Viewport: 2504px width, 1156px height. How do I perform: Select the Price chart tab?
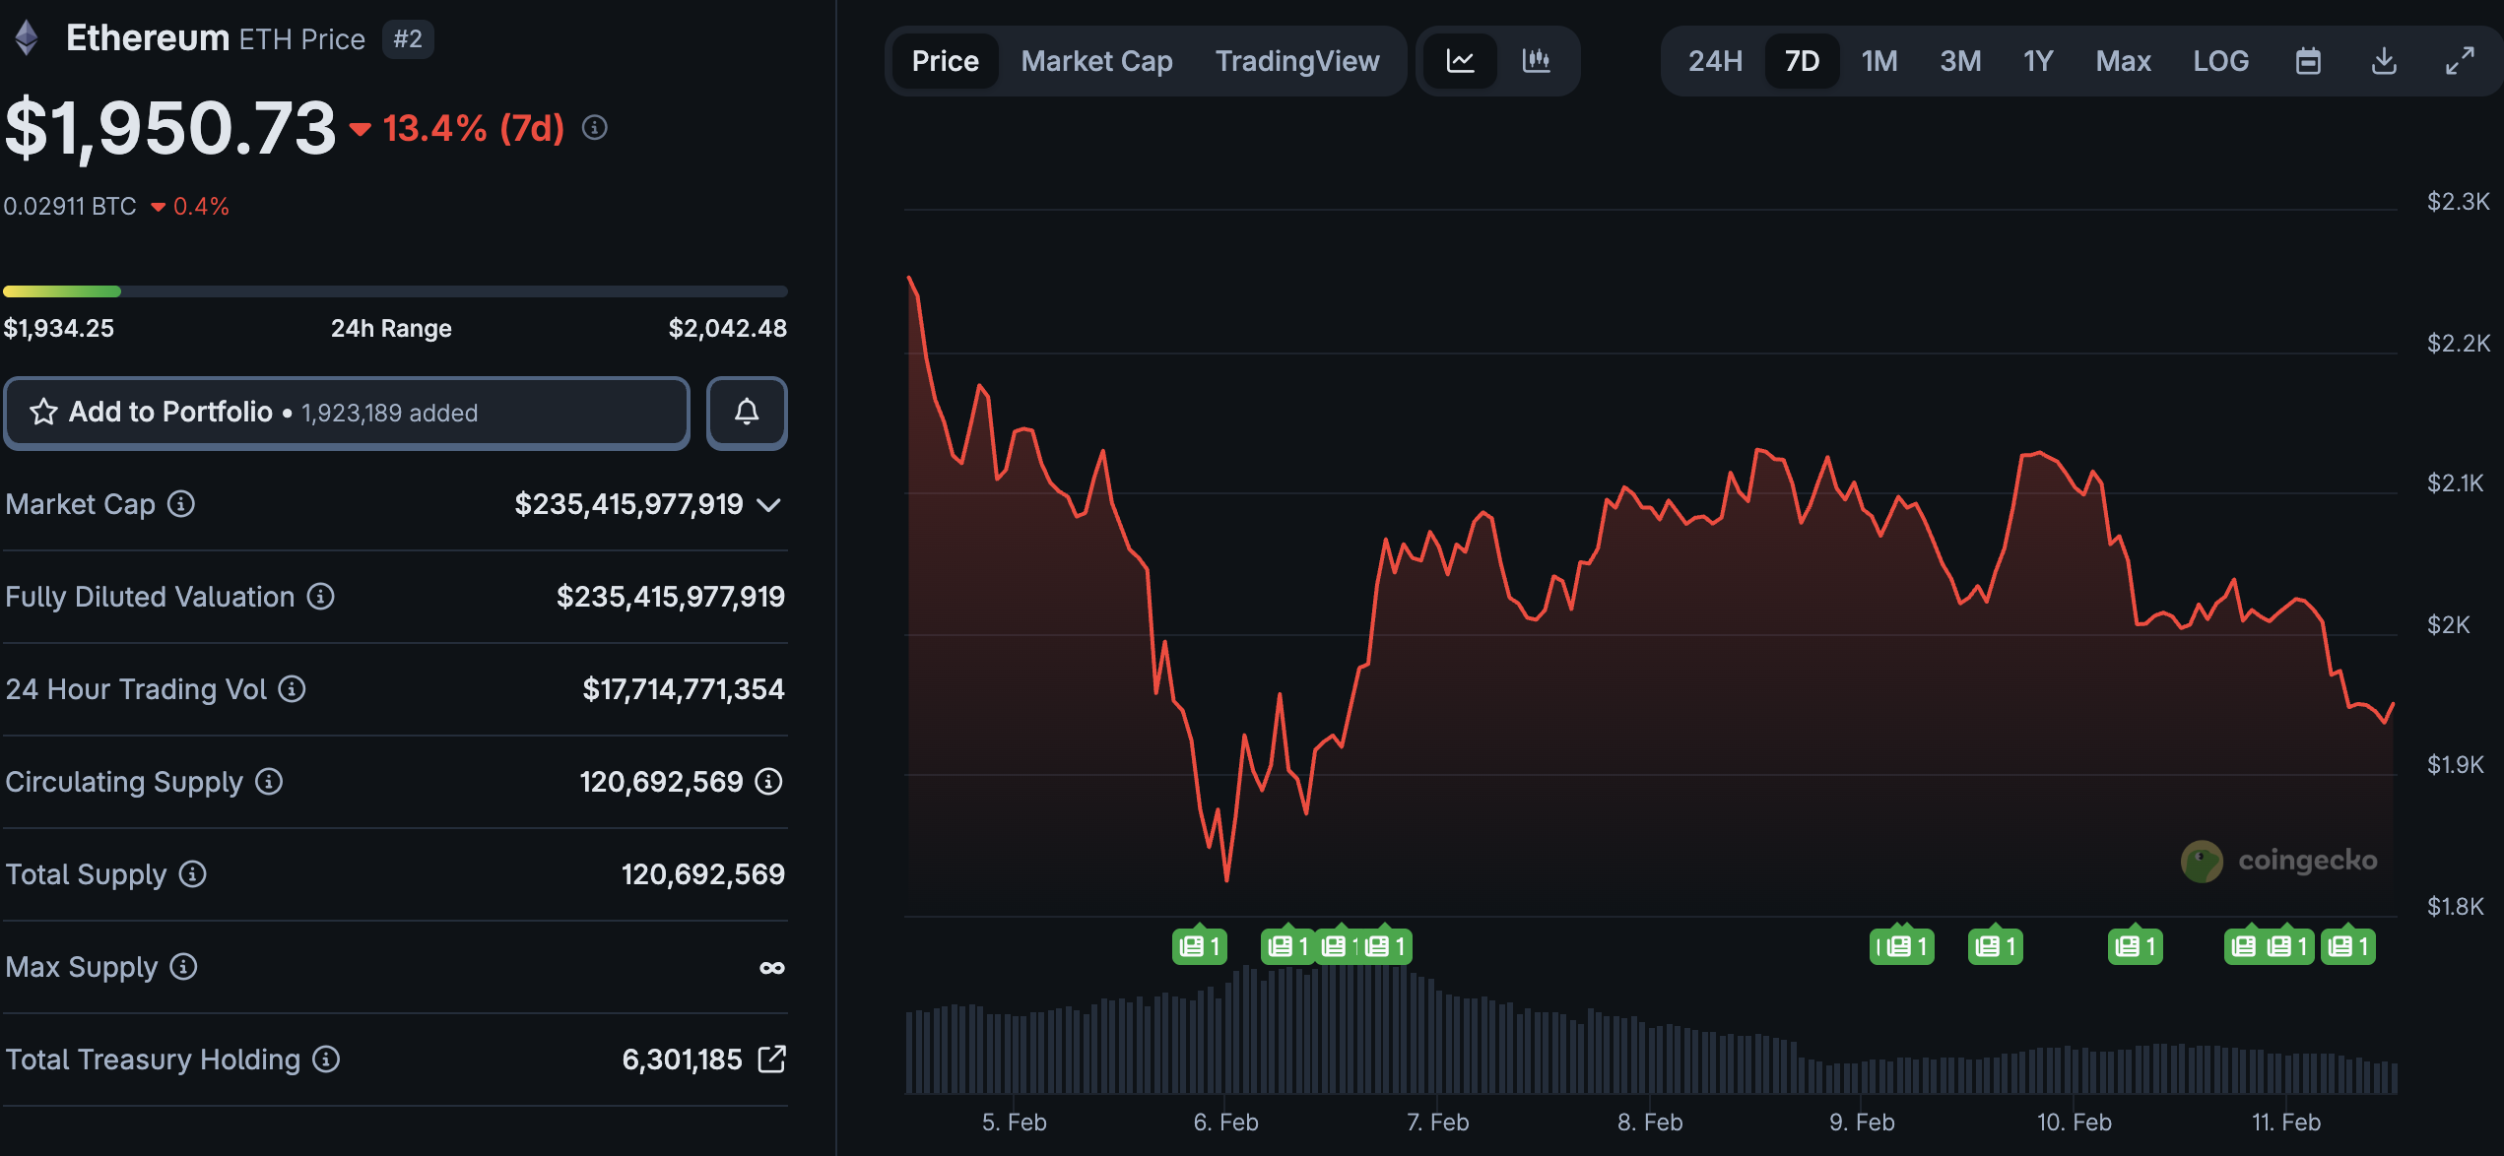point(945,61)
